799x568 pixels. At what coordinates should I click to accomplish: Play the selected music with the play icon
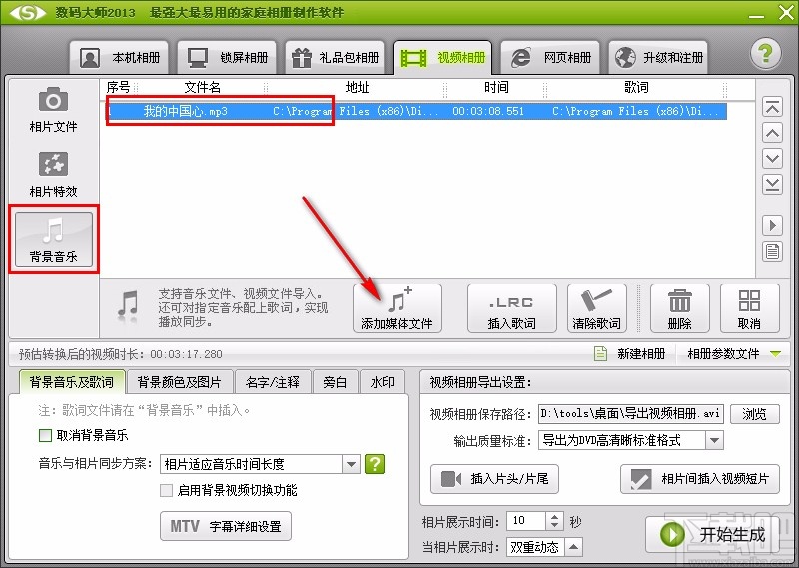(772, 225)
